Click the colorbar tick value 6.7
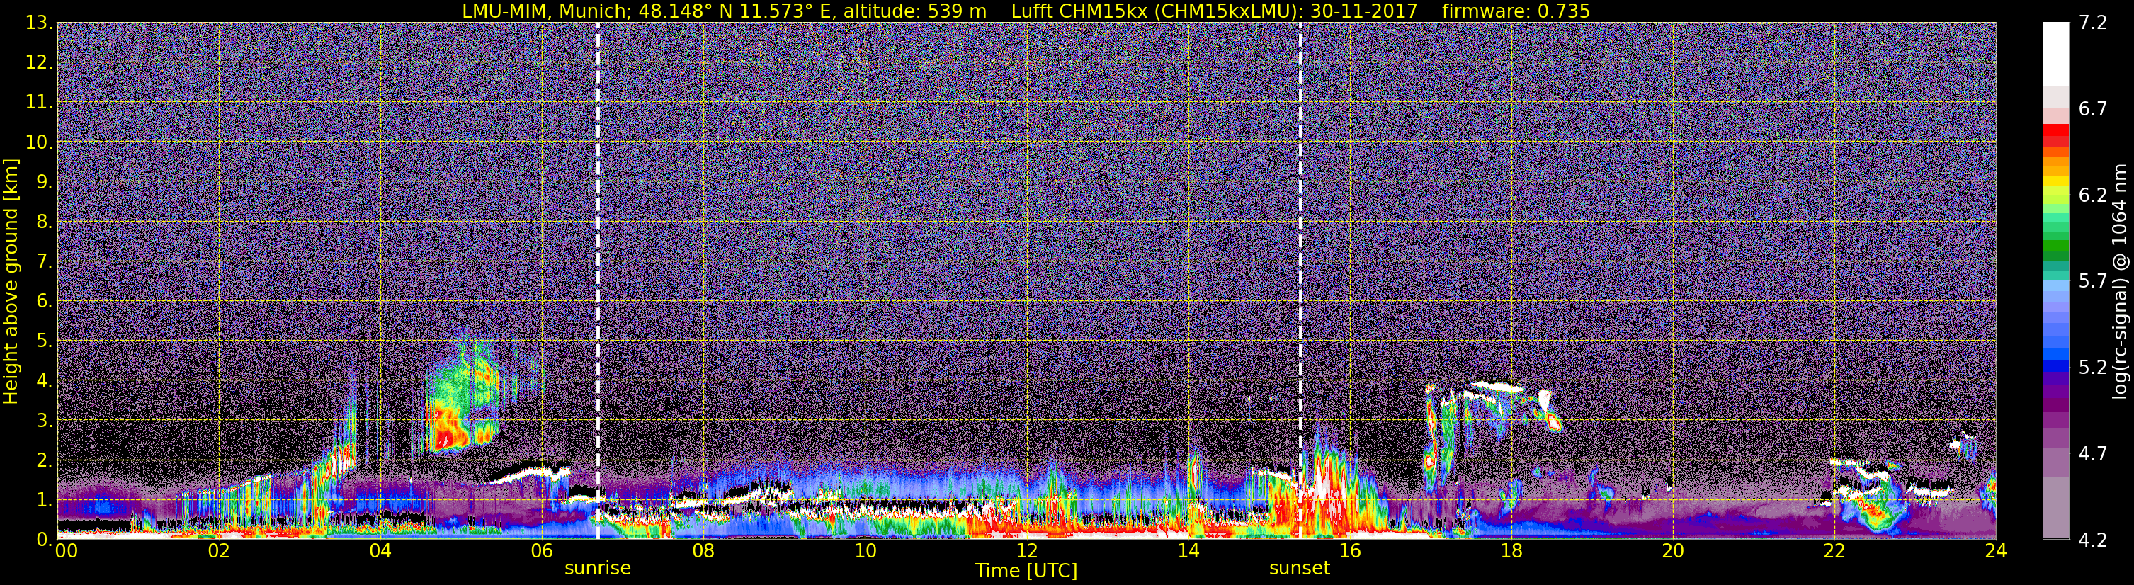Image resolution: width=2134 pixels, height=585 pixels. (x=2094, y=108)
